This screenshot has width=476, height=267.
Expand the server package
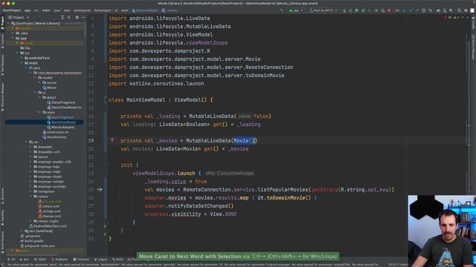pos(39,82)
